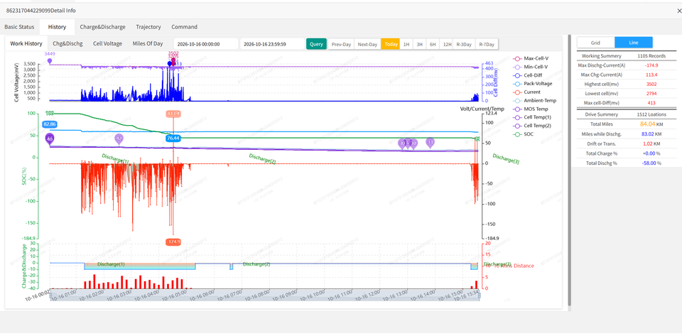The height and width of the screenshot is (336, 682).
Task: Click Discharge(1) label in current chart
Action: tap(115, 158)
